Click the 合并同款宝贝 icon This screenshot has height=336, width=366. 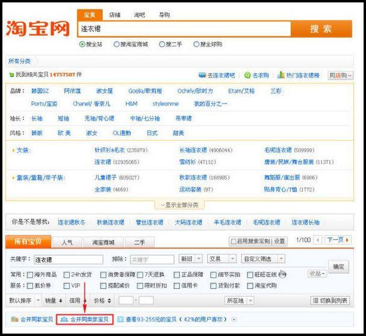coord(14,319)
